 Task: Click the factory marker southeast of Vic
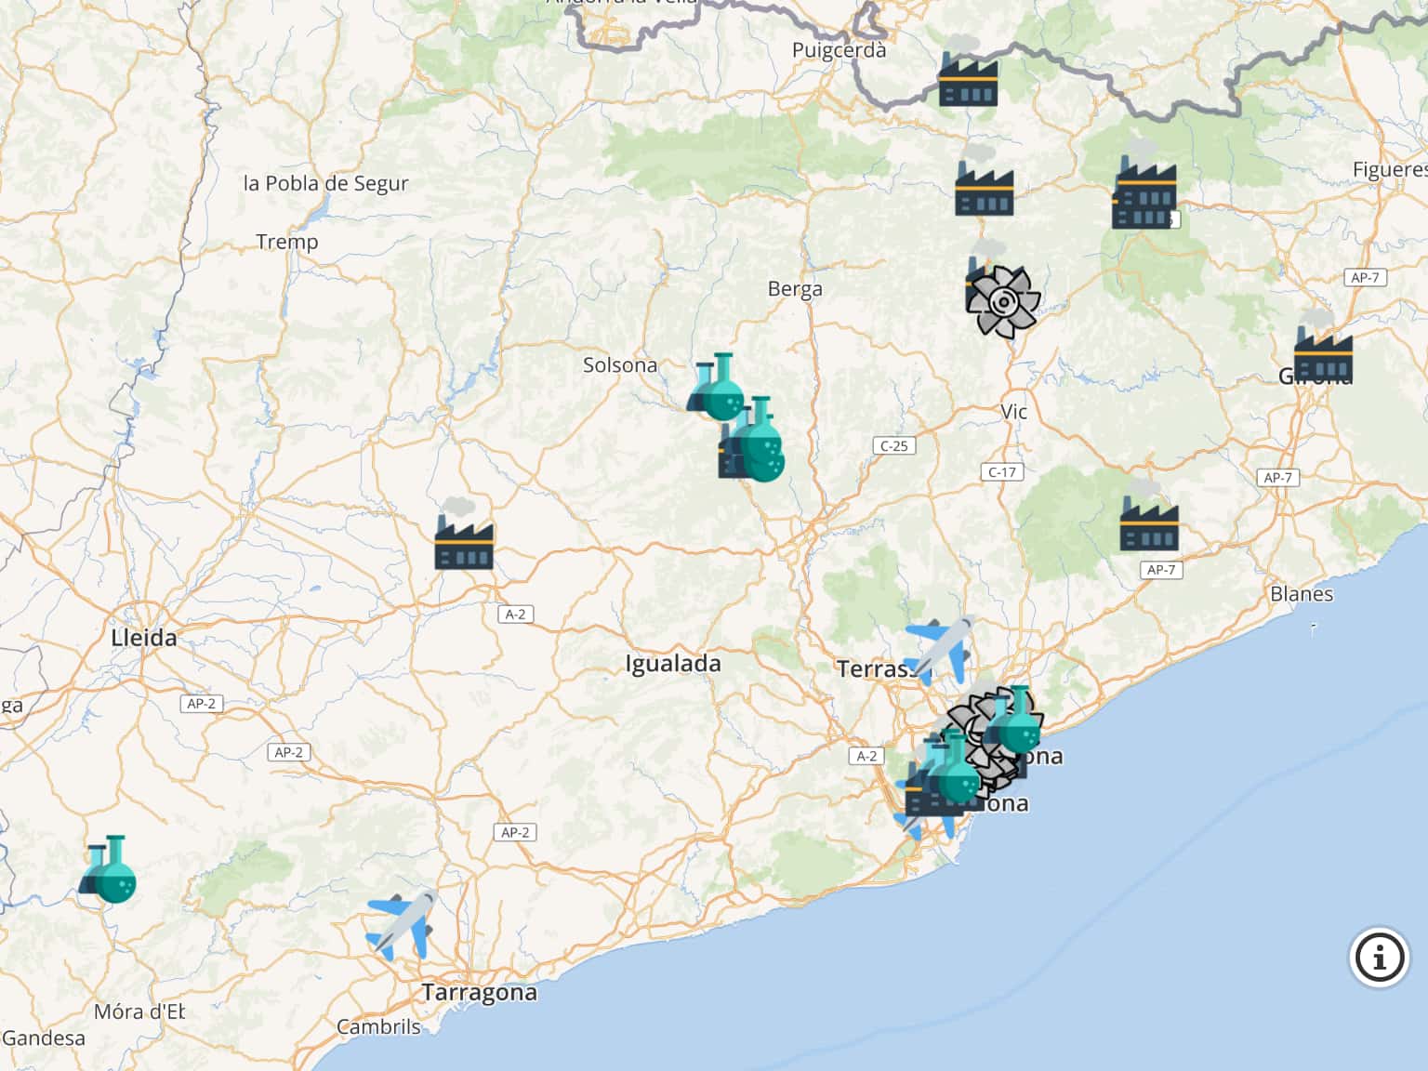[1149, 519]
